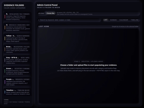Screen dimensions: 144x108
Task: Click the 'VIEWS' footer label in sidebar
Action: 6,100
